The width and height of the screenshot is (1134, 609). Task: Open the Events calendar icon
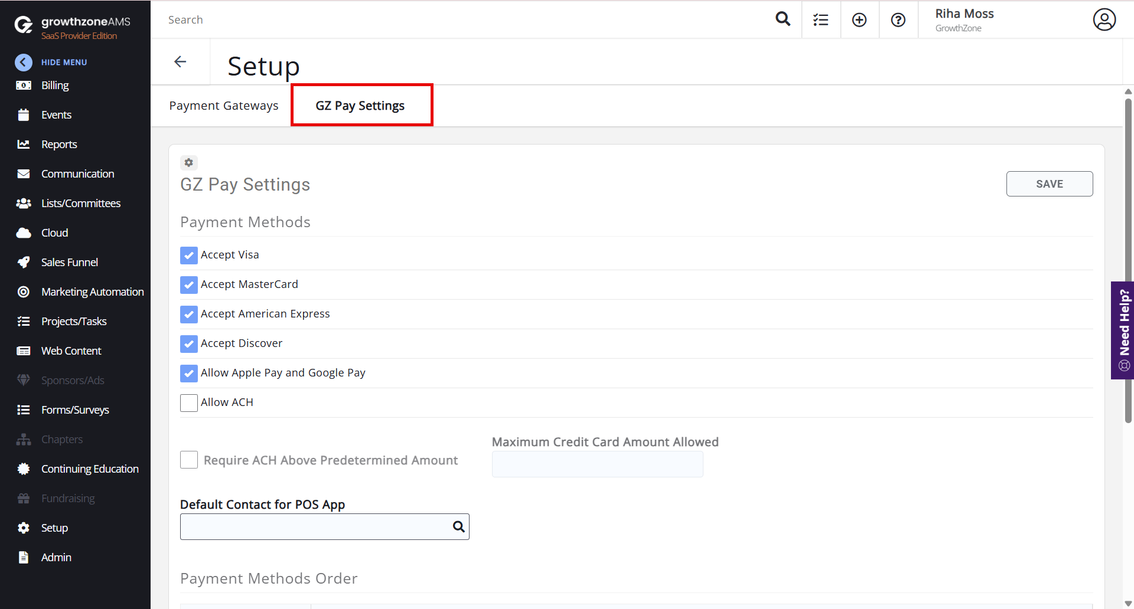tap(24, 115)
